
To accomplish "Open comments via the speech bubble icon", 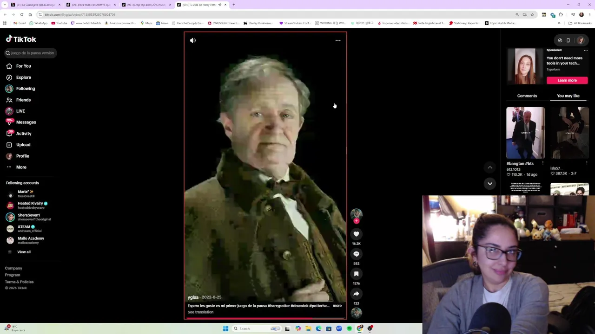I will [x=356, y=254].
